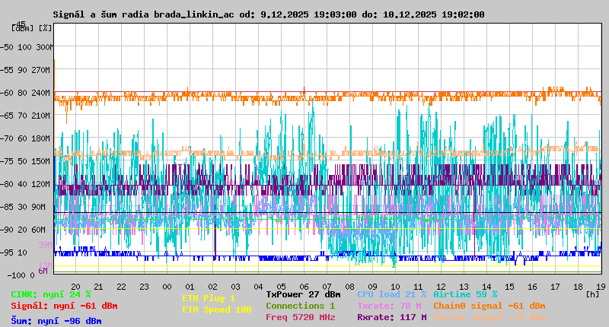Click the 00 hour mark on time axis

tap(167, 286)
